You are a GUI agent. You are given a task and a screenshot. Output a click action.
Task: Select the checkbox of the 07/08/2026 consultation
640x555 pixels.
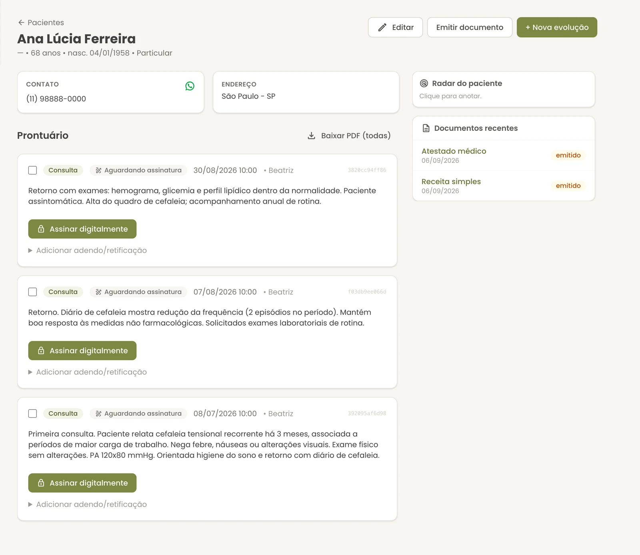33,292
